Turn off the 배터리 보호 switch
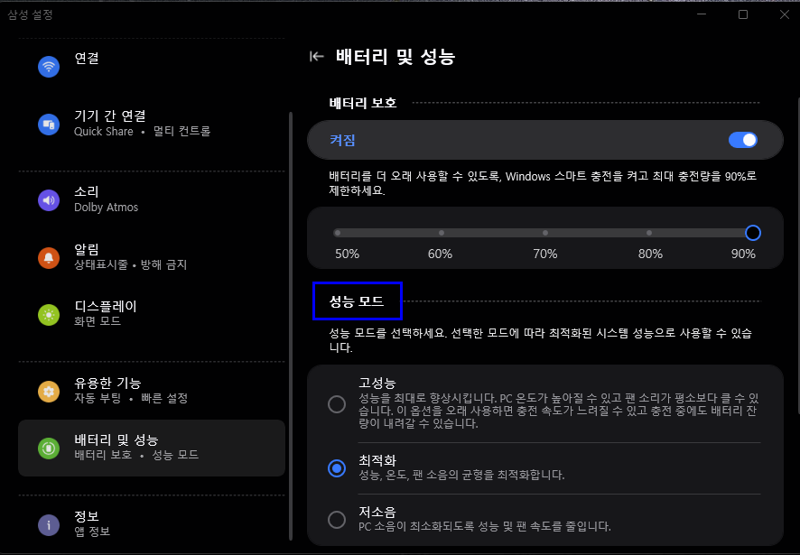The height and width of the screenshot is (555, 800). 742,140
